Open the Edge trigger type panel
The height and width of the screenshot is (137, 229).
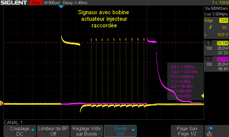point(208,21)
